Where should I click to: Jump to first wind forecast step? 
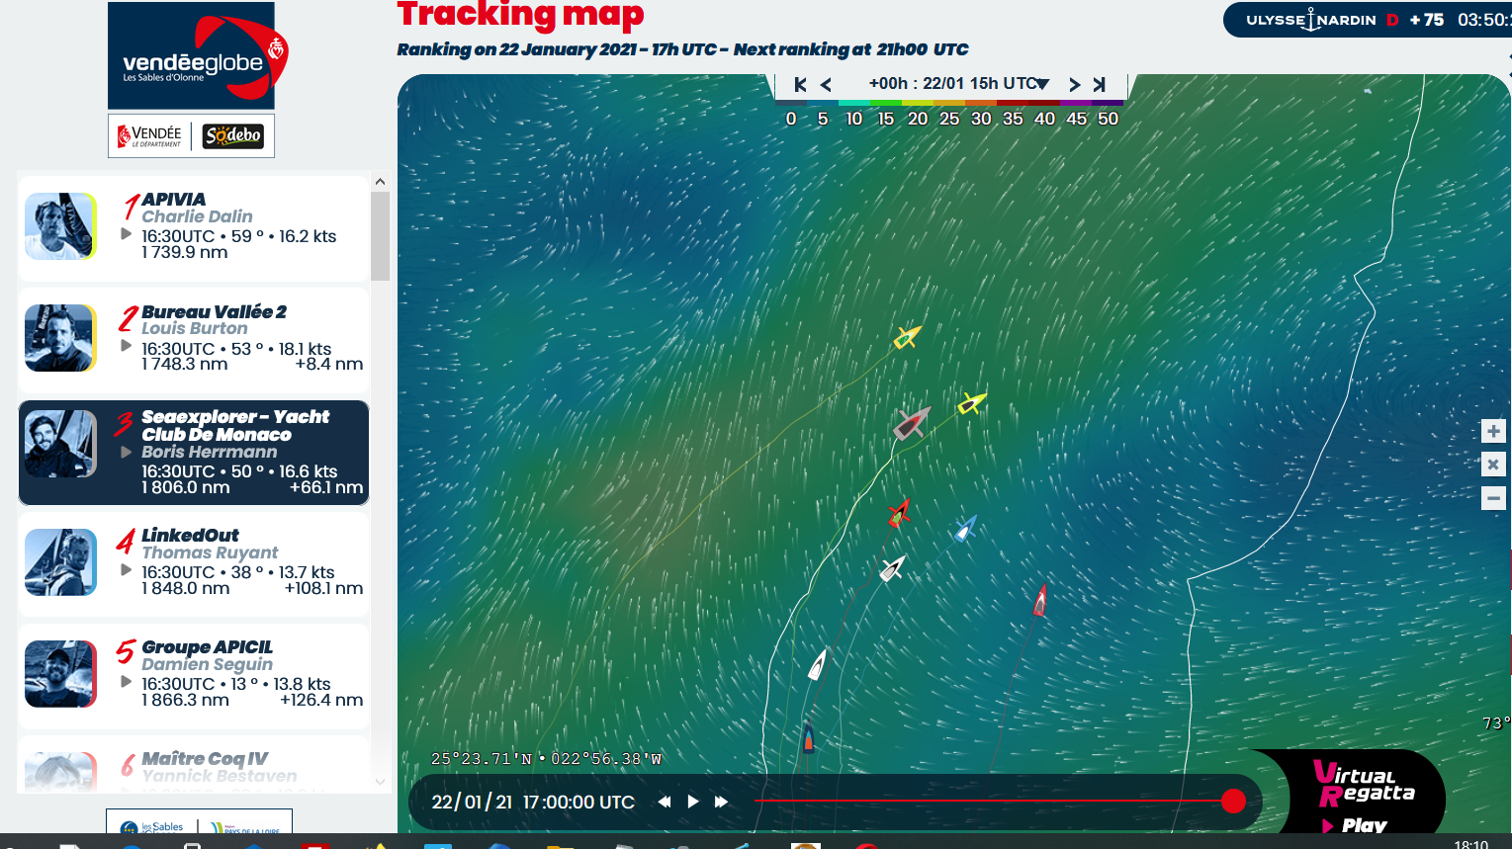point(800,85)
